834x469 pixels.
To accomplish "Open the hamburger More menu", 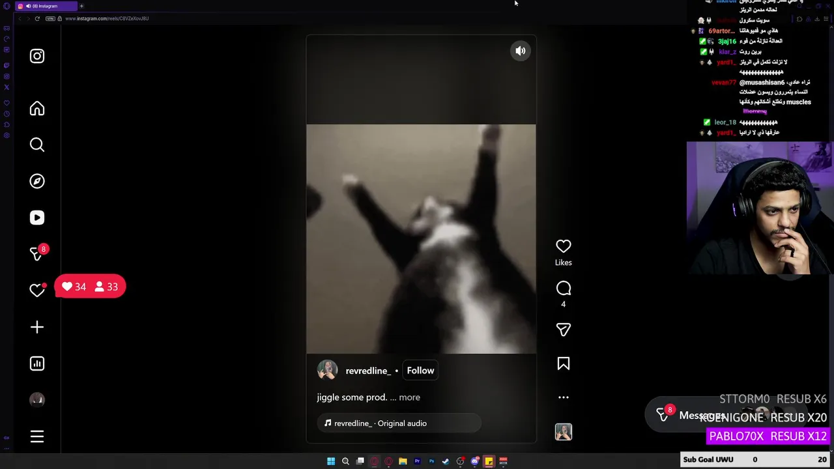I will [x=37, y=436].
